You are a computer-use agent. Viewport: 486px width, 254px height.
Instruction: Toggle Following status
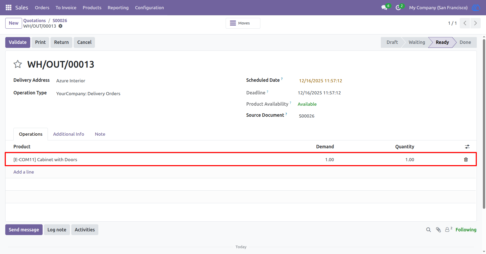[x=466, y=230]
